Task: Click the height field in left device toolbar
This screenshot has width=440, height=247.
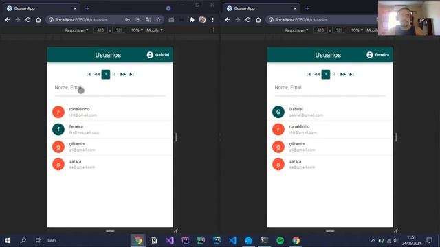Action: pyautogui.click(x=119, y=30)
